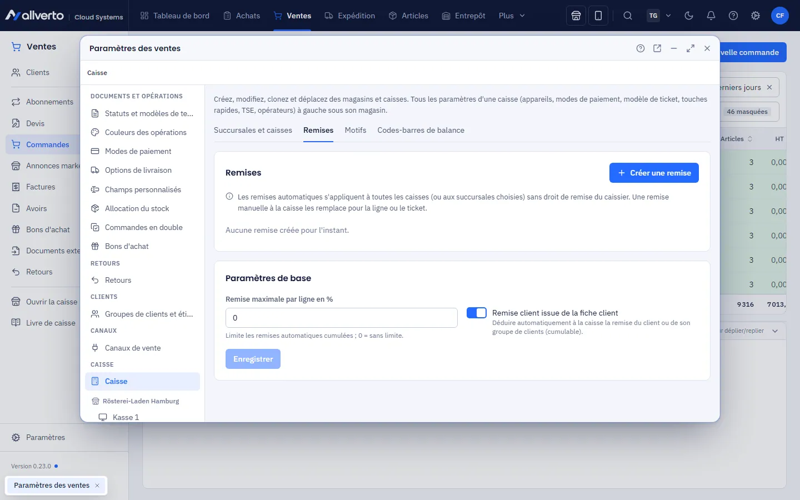Select Rösterei-Laden Hamburg store
800x500 pixels.
[142, 401]
